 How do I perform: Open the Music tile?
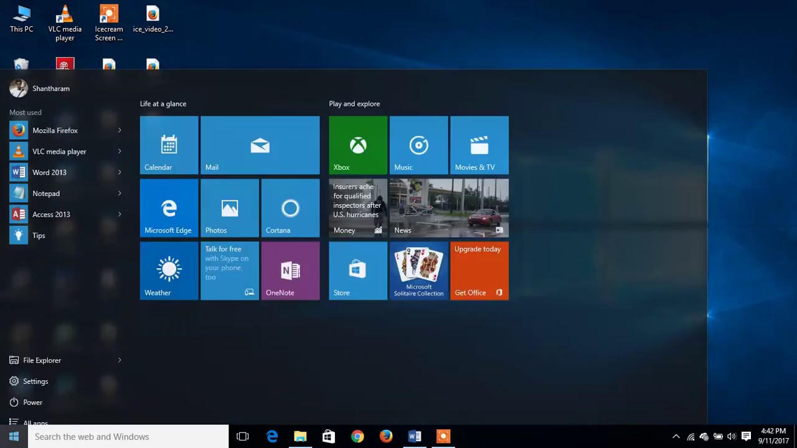tap(418, 145)
